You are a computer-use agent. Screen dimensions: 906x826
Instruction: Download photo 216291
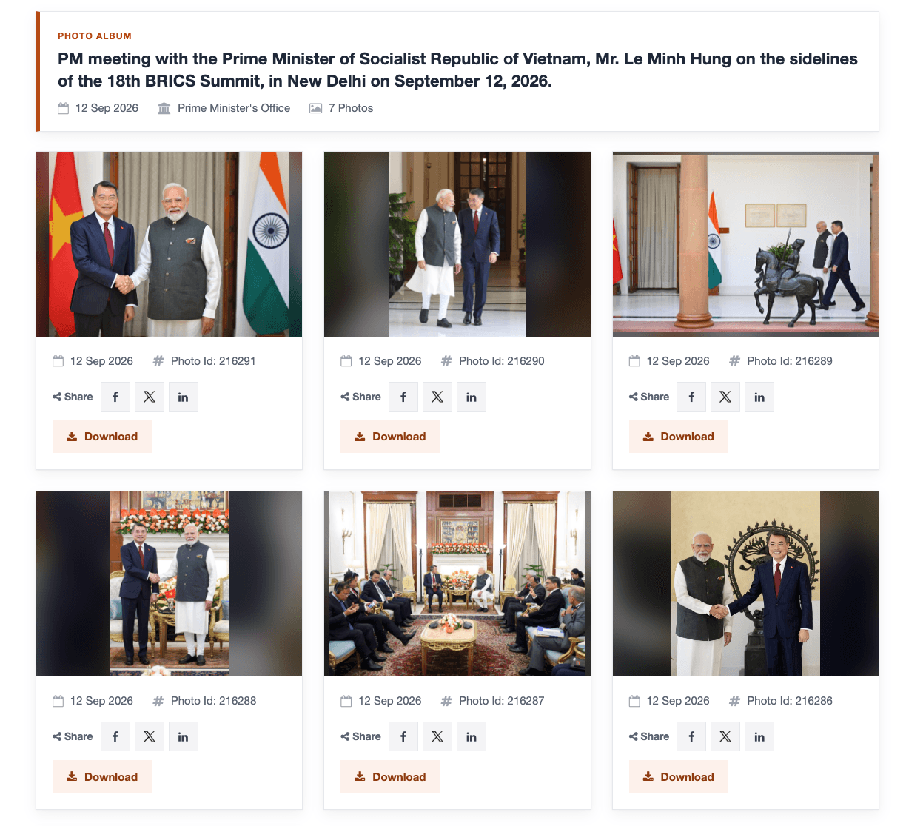pyautogui.click(x=102, y=437)
